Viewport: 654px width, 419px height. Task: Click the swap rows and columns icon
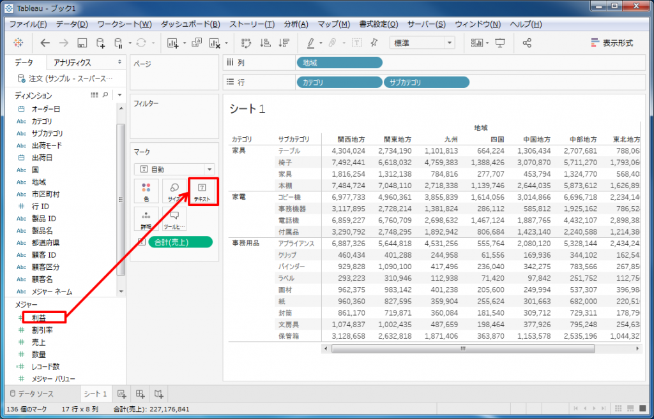coord(246,43)
